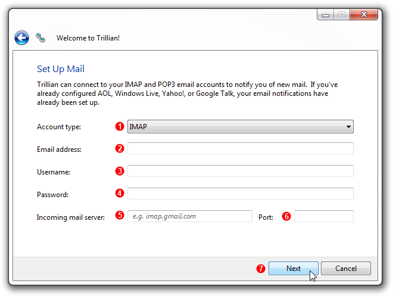
Task: Cancel the mail setup wizard
Action: click(346, 269)
